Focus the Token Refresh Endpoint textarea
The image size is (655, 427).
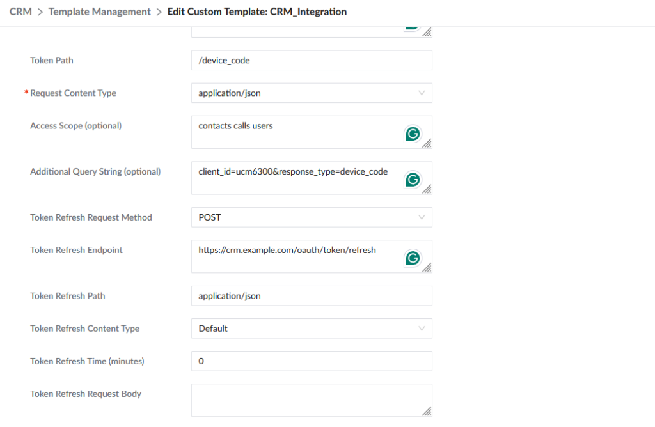pyautogui.click(x=312, y=257)
